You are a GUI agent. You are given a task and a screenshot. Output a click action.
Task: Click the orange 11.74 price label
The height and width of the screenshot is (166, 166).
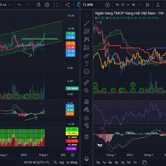(x=71, y=43)
